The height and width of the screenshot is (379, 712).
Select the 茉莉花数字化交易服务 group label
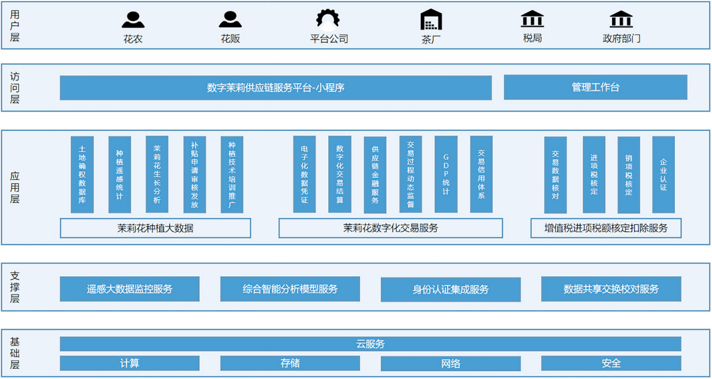(390, 228)
